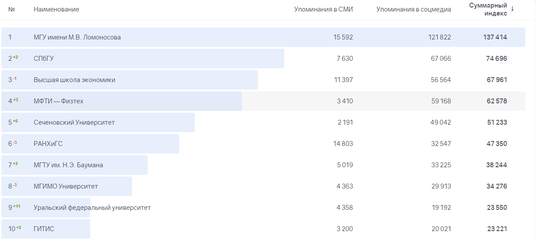Open МГИМО Университет row
The image size is (536, 240).
coord(65,186)
